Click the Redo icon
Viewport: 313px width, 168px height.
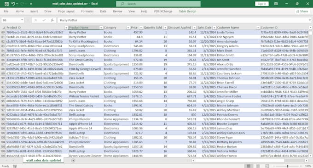point(22,4)
